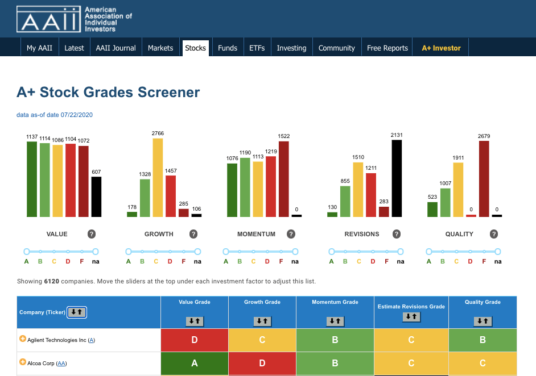The width and height of the screenshot is (536, 376).
Task: Open the QUALITY help question mark icon
Action: pyautogui.click(x=494, y=234)
